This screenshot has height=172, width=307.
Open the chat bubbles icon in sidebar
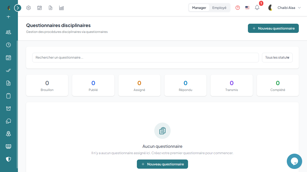pos(8,121)
